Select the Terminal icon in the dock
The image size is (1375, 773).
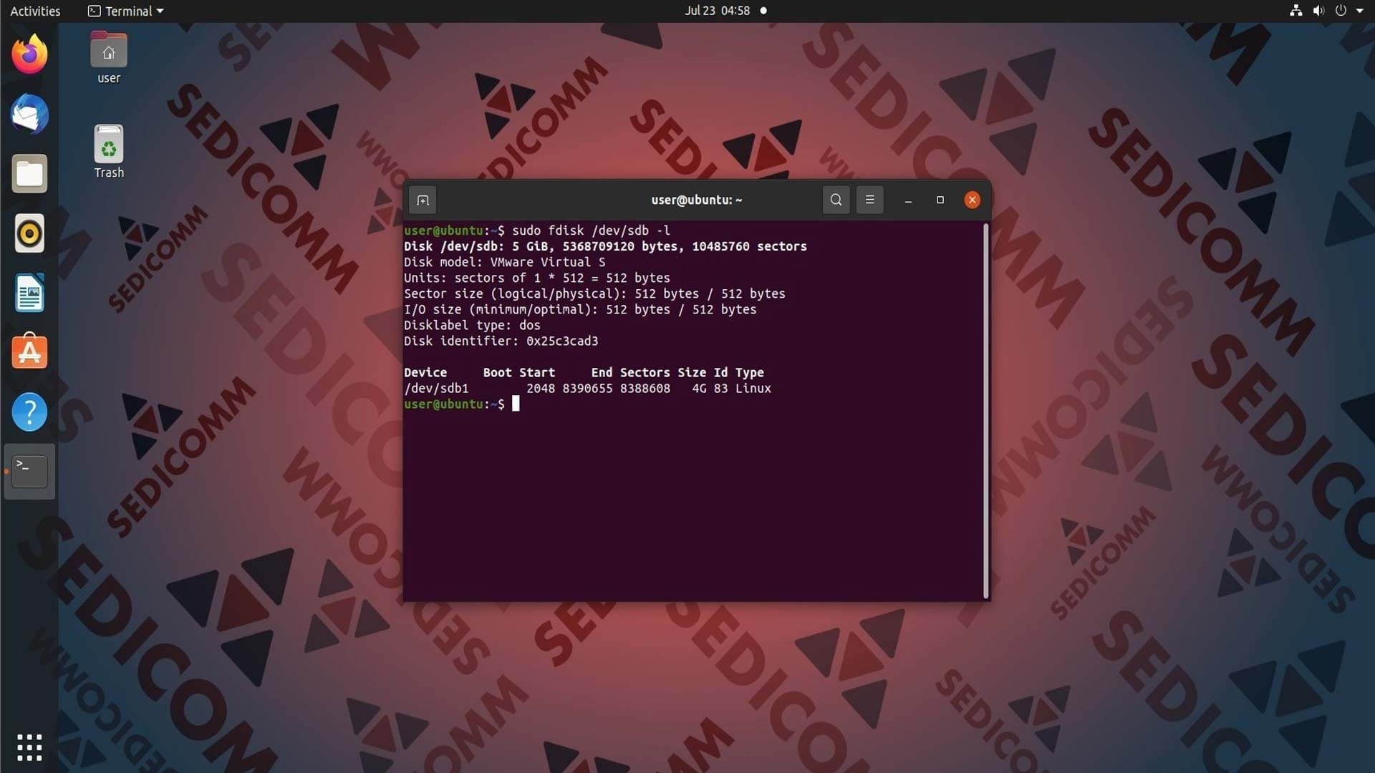29,472
